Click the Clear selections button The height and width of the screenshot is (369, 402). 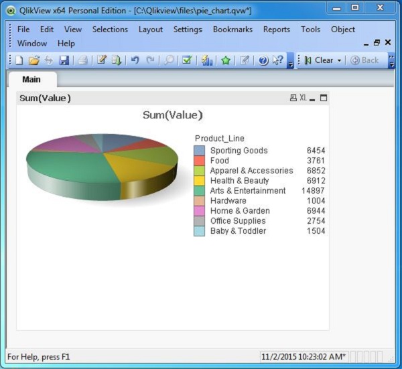pyautogui.click(x=319, y=60)
